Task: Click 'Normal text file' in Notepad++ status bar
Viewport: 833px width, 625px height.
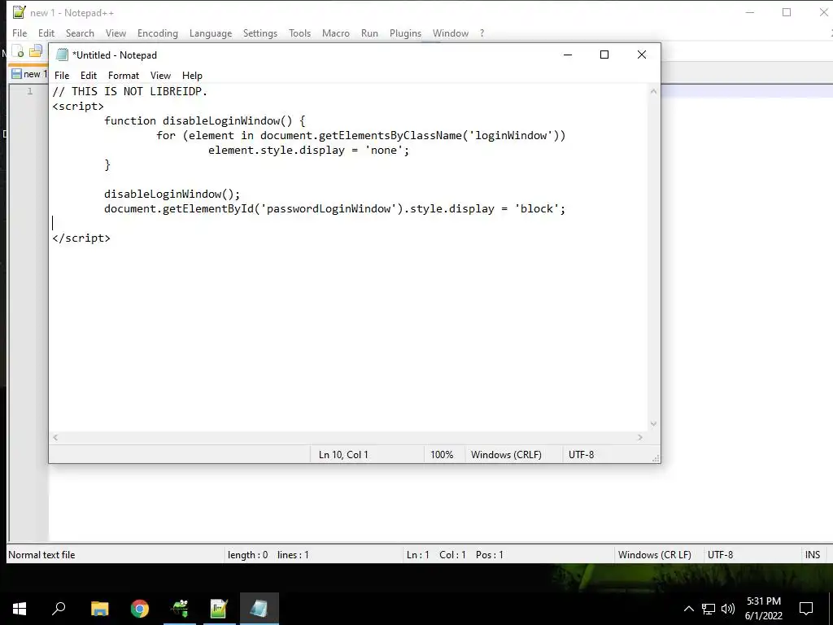Action: (41, 555)
